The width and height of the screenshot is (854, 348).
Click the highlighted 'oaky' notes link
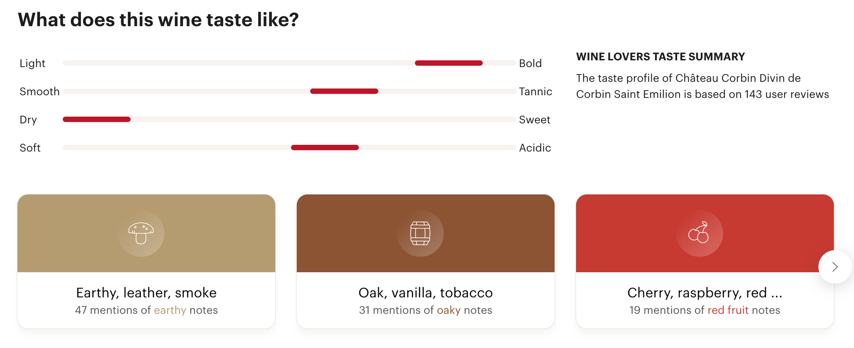click(x=449, y=310)
